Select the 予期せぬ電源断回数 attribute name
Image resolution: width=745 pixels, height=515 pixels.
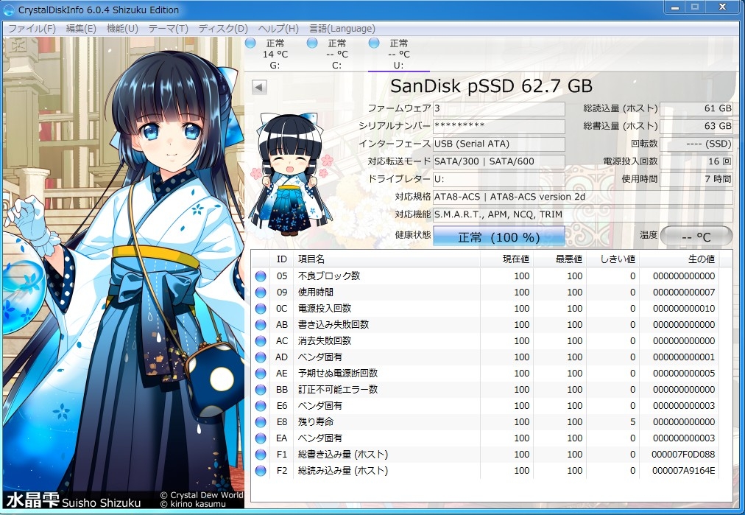click(x=338, y=374)
